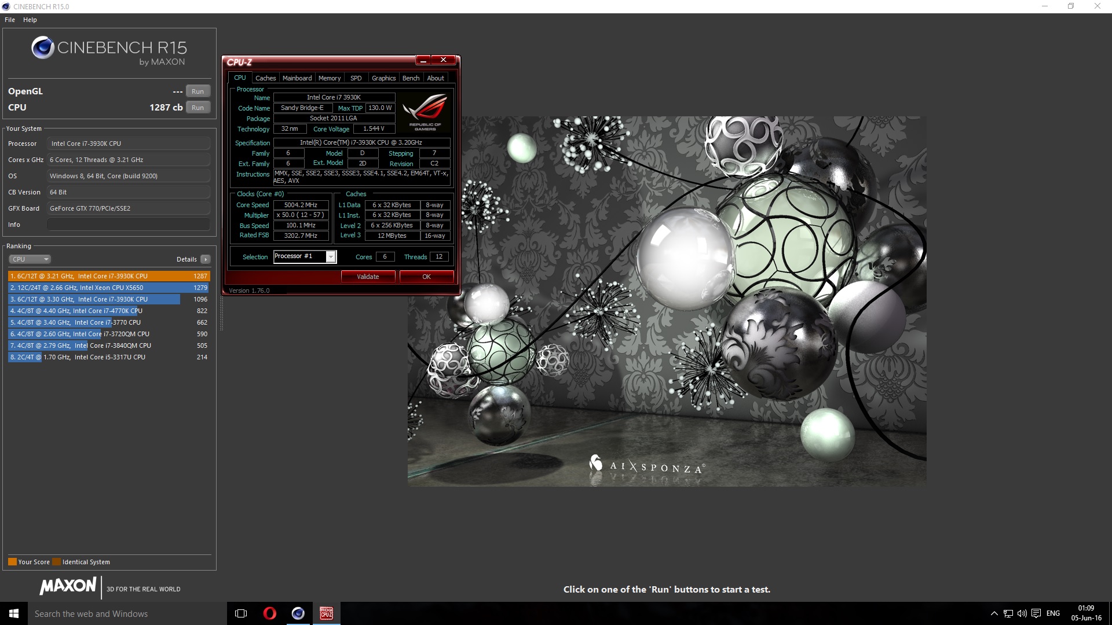Click OK in the CPU-Z window
Viewport: 1112px width, 625px height.
tap(426, 276)
